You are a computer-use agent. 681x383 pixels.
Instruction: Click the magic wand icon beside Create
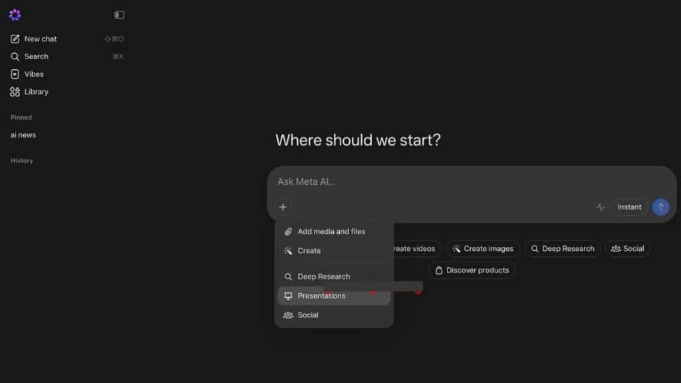pyautogui.click(x=288, y=251)
